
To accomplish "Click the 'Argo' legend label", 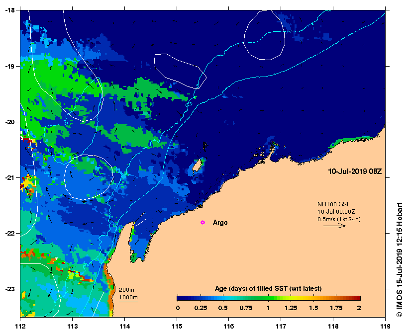I will point(220,223).
